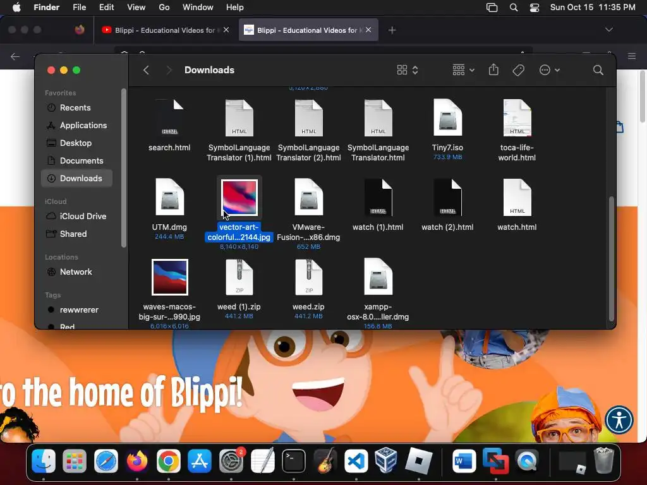Screen dimensions: 647x485
Task: Open the File menu
Action: [79, 8]
